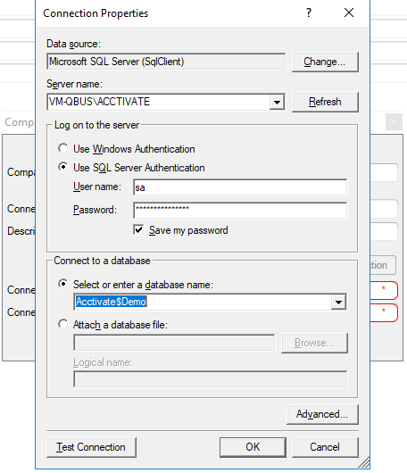Screen dimensions: 407x473
Task: Confirm the dialog with OK
Action: point(253,447)
